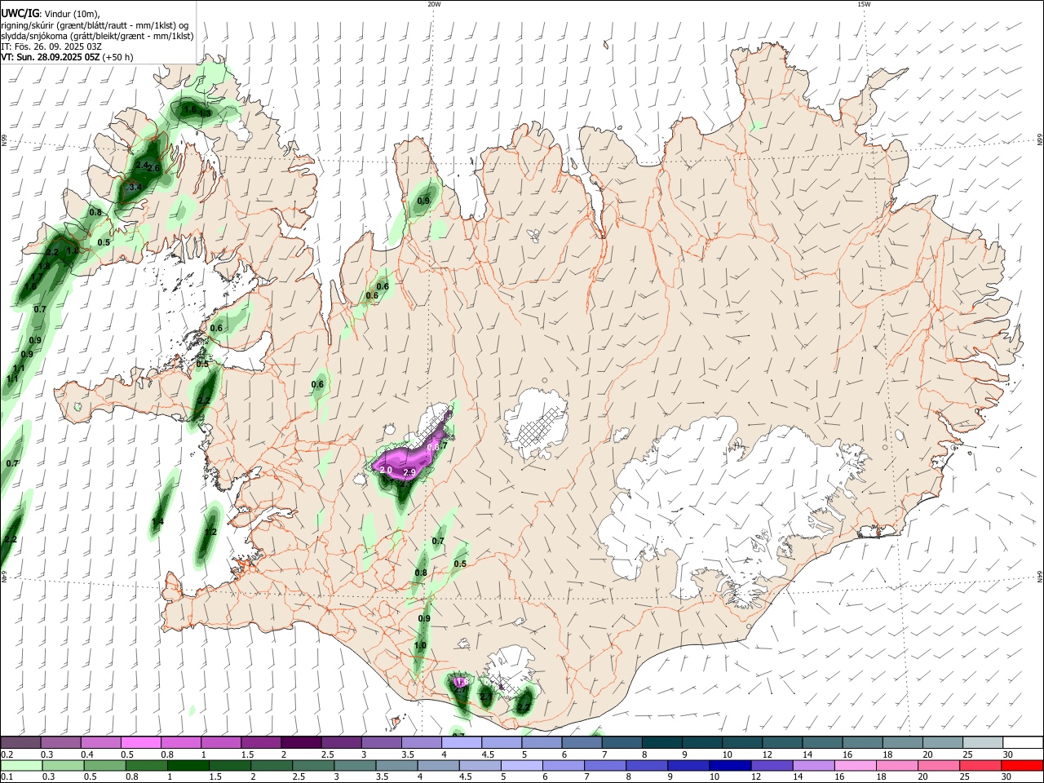Select the 0.2 label on the legend
The image size is (1044, 783).
(7, 754)
